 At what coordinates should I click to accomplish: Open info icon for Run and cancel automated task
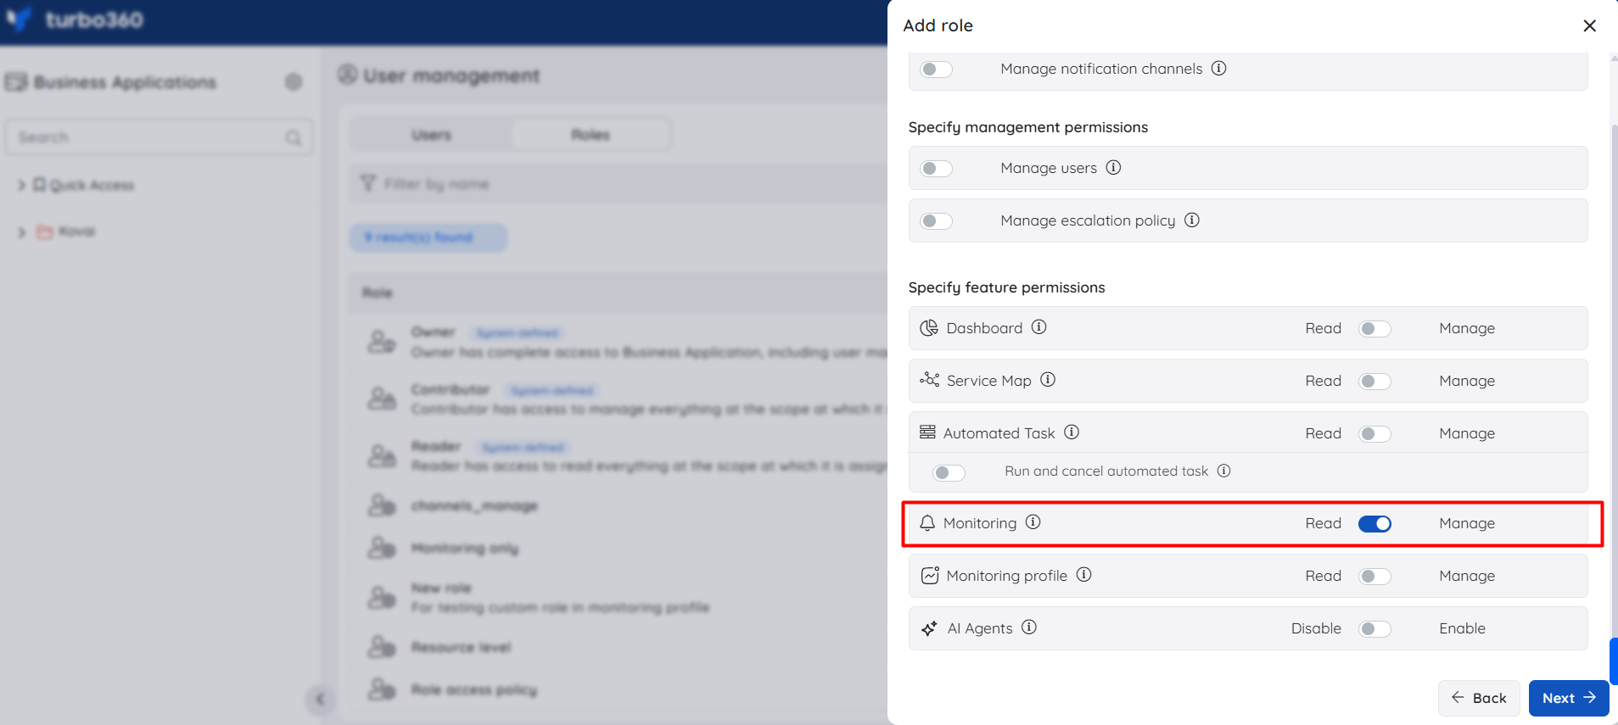(x=1223, y=471)
